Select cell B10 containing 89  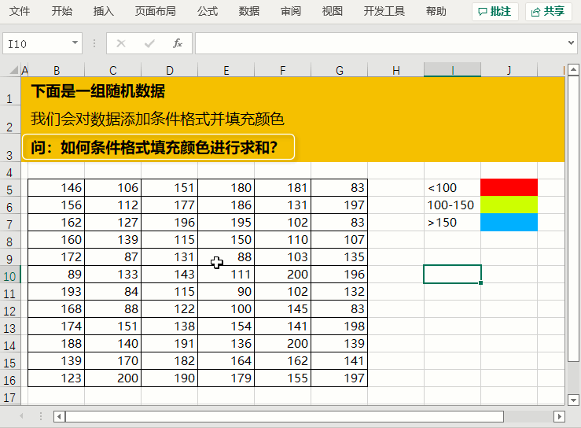pyautogui.click(x=57, y=274)
